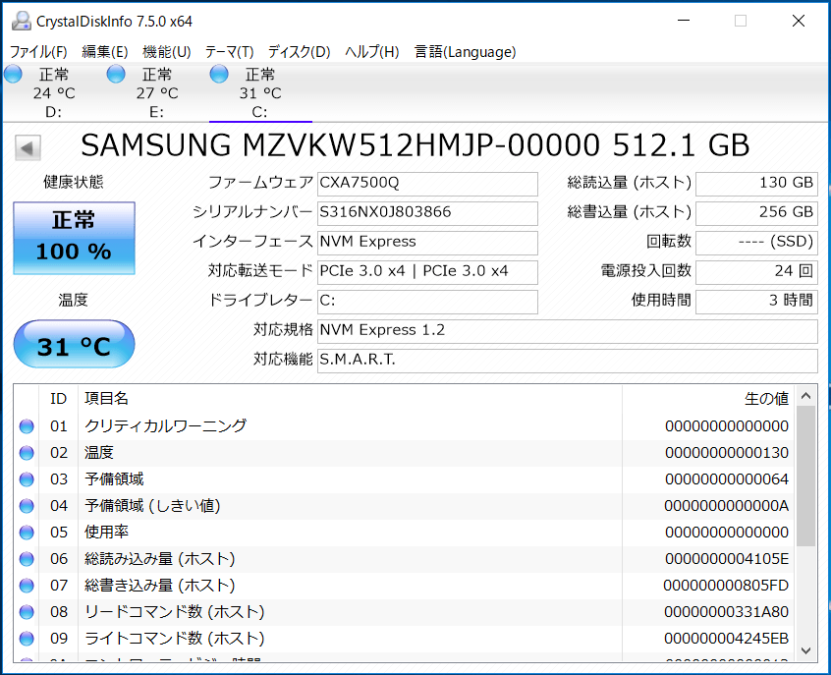Click status orb for ID 09 ライトコマンド数

tap(27, 639)
